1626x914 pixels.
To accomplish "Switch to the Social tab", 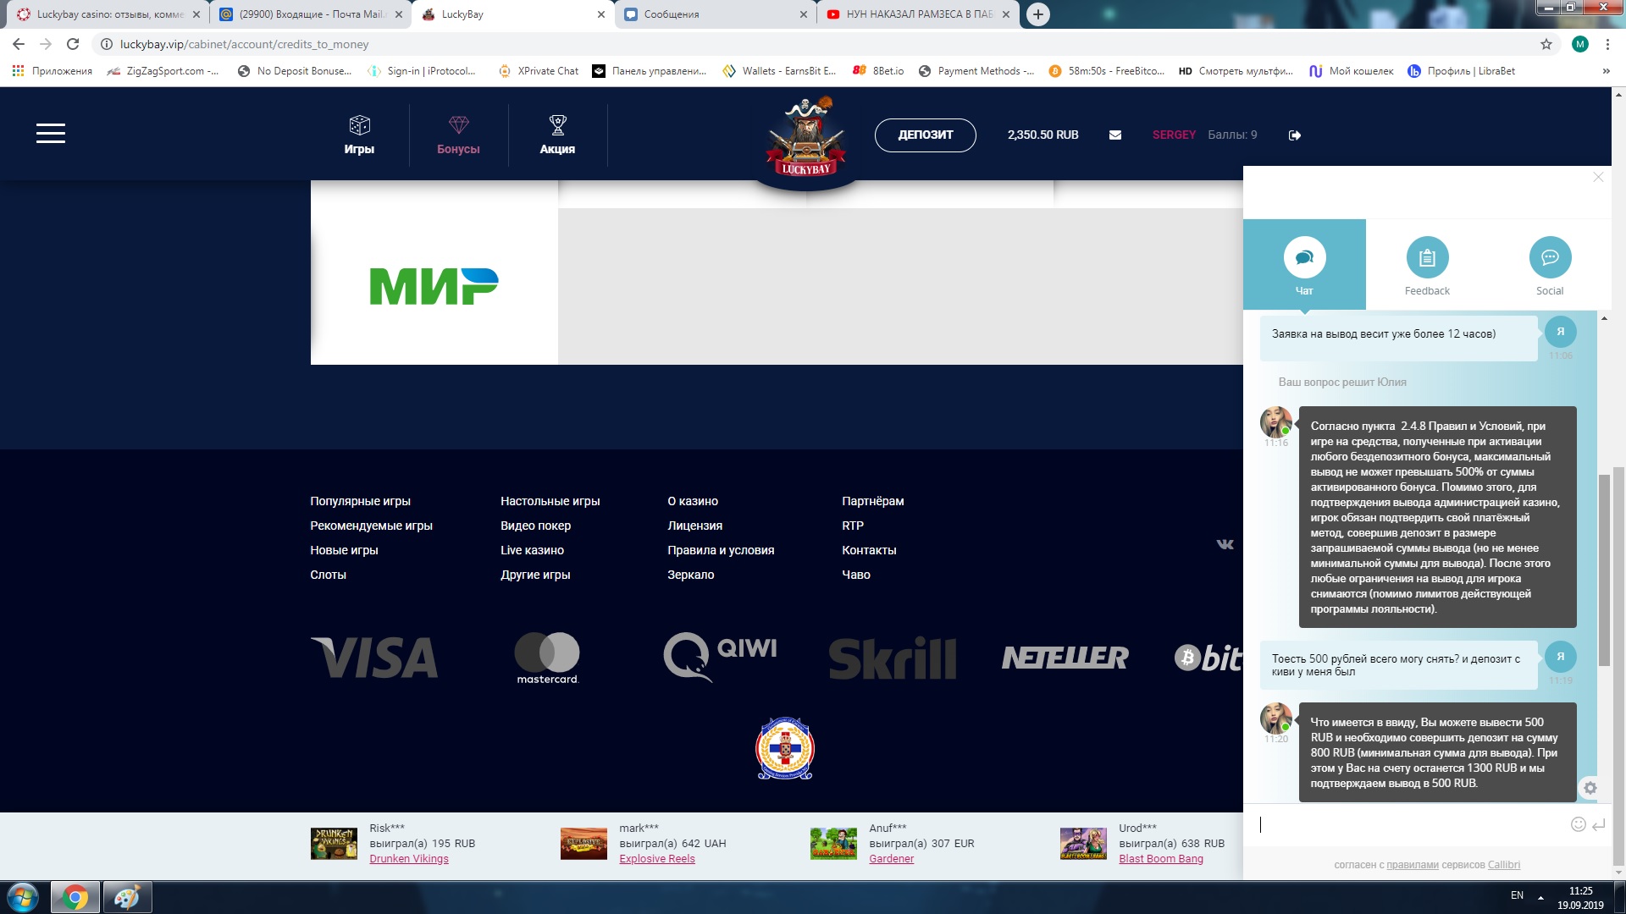I will [x=1550, y=265].
